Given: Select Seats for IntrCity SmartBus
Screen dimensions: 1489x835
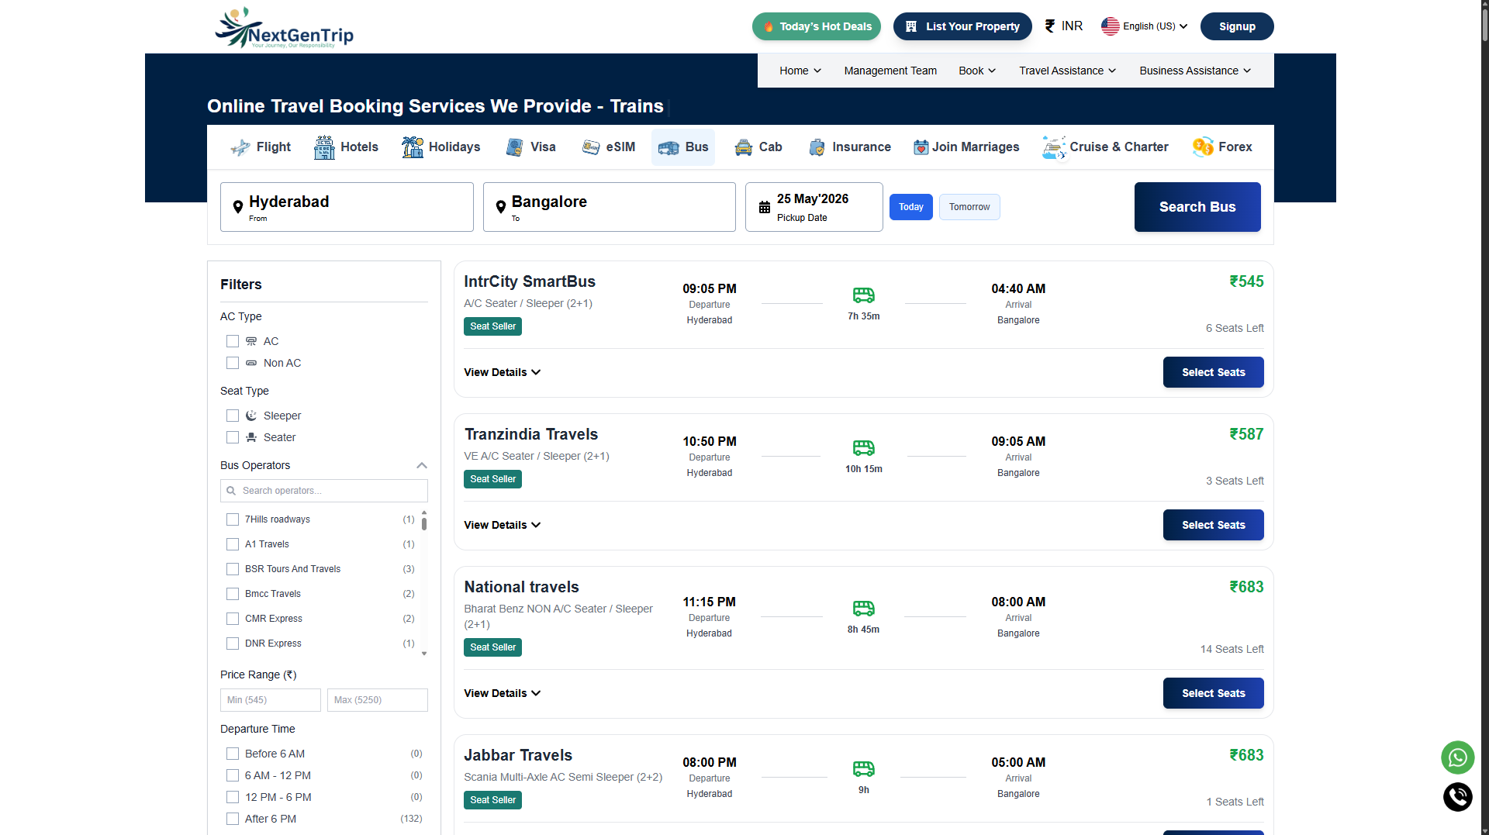Looking at the screenshot, I should pyautogui.click(x=1213, y=372).
